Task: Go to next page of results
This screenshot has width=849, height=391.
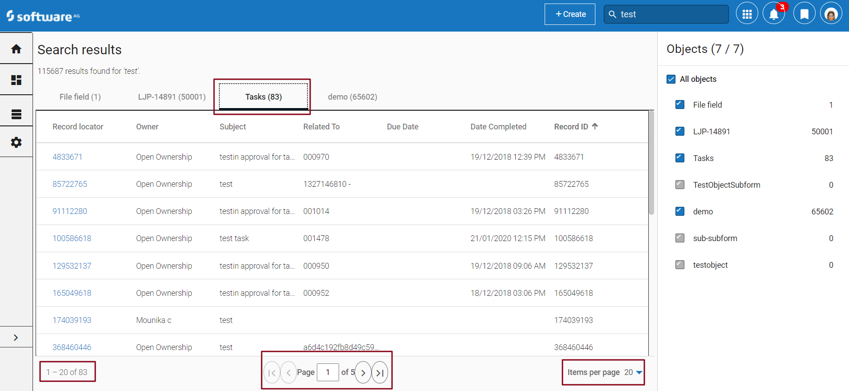Action: tap(363, 372)
